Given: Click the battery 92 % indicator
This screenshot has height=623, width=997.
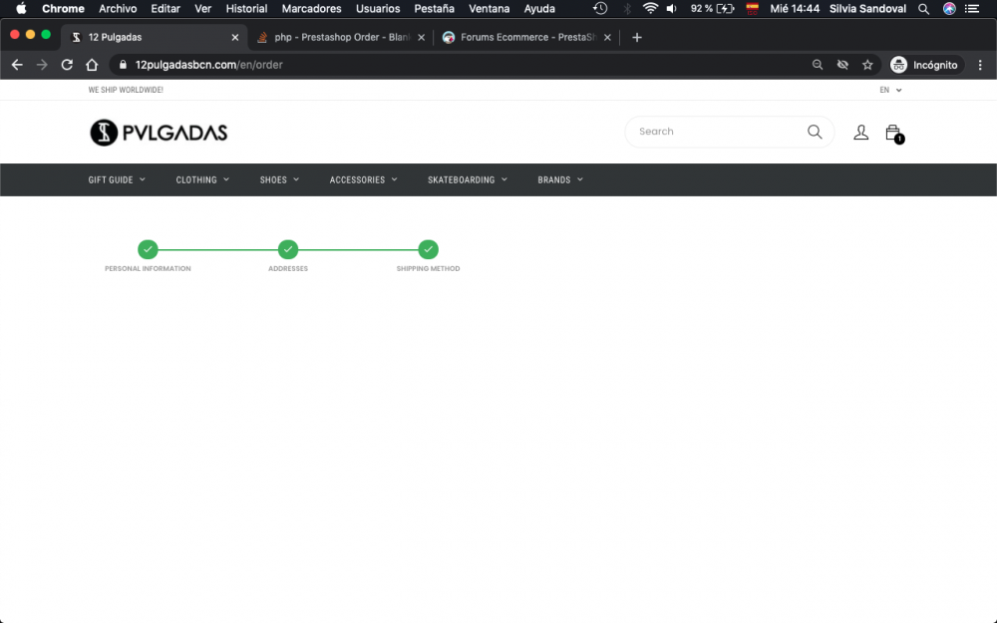Looking at the screenshot, I should tap(712, 9).
